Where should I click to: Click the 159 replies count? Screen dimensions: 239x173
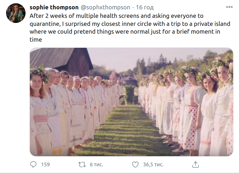point(45,164)
